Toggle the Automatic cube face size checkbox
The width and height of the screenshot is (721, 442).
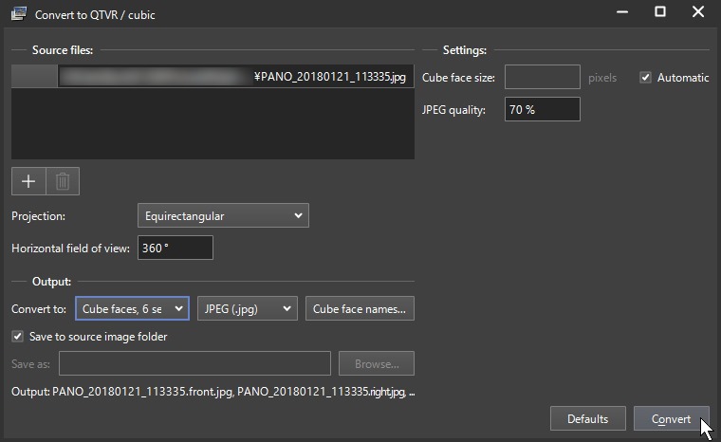[x=646, y=78]
